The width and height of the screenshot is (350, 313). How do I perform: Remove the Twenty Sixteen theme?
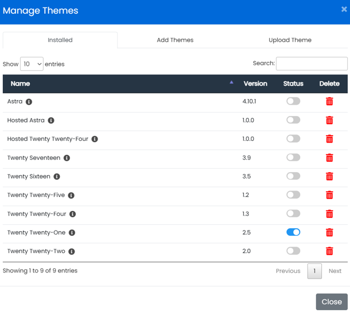click(329, 176)
